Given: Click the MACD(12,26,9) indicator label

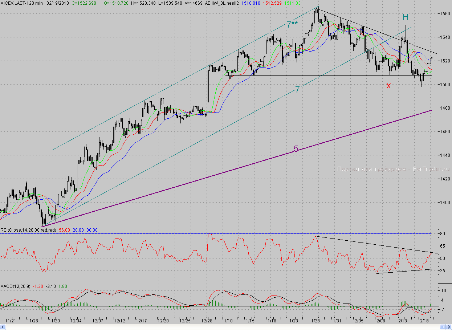Looking at the screenshot, I should click(x=15, y=286).
